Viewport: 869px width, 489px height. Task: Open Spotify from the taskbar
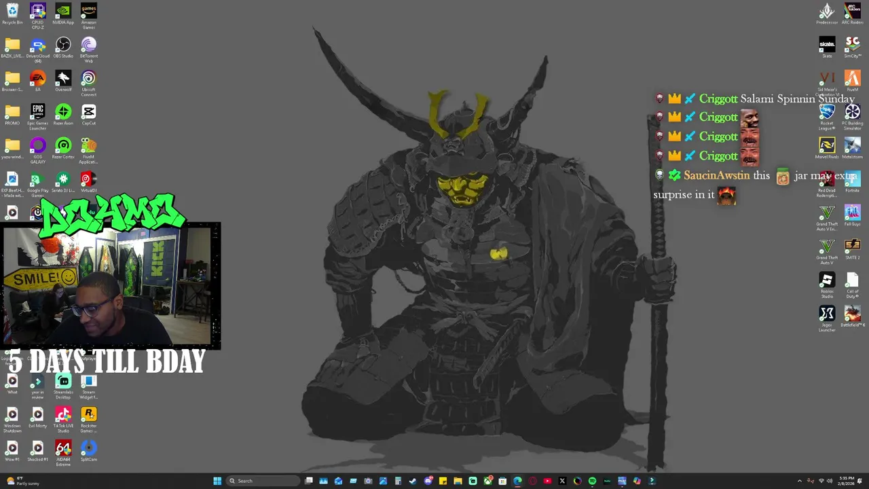(x=592, y=481)
